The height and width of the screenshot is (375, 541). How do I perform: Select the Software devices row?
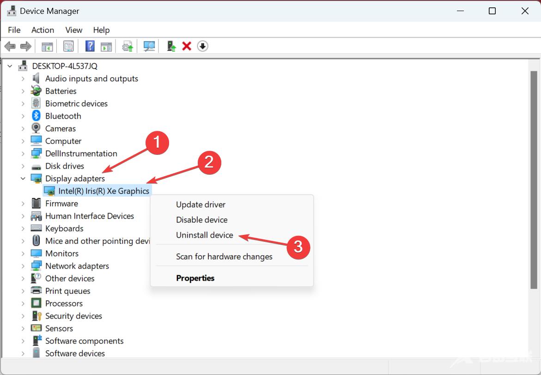coord(75,353)
